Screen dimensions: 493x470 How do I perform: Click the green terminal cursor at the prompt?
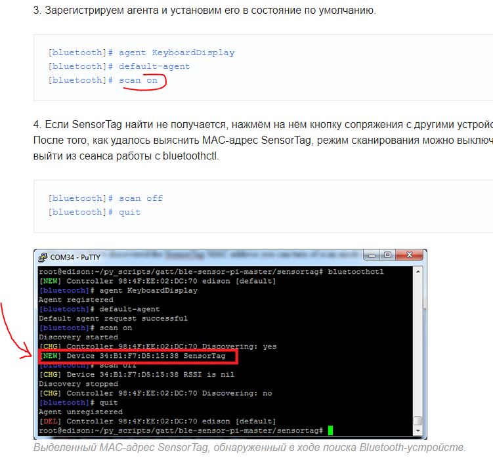pyautogui.click(x=330, y=431)
